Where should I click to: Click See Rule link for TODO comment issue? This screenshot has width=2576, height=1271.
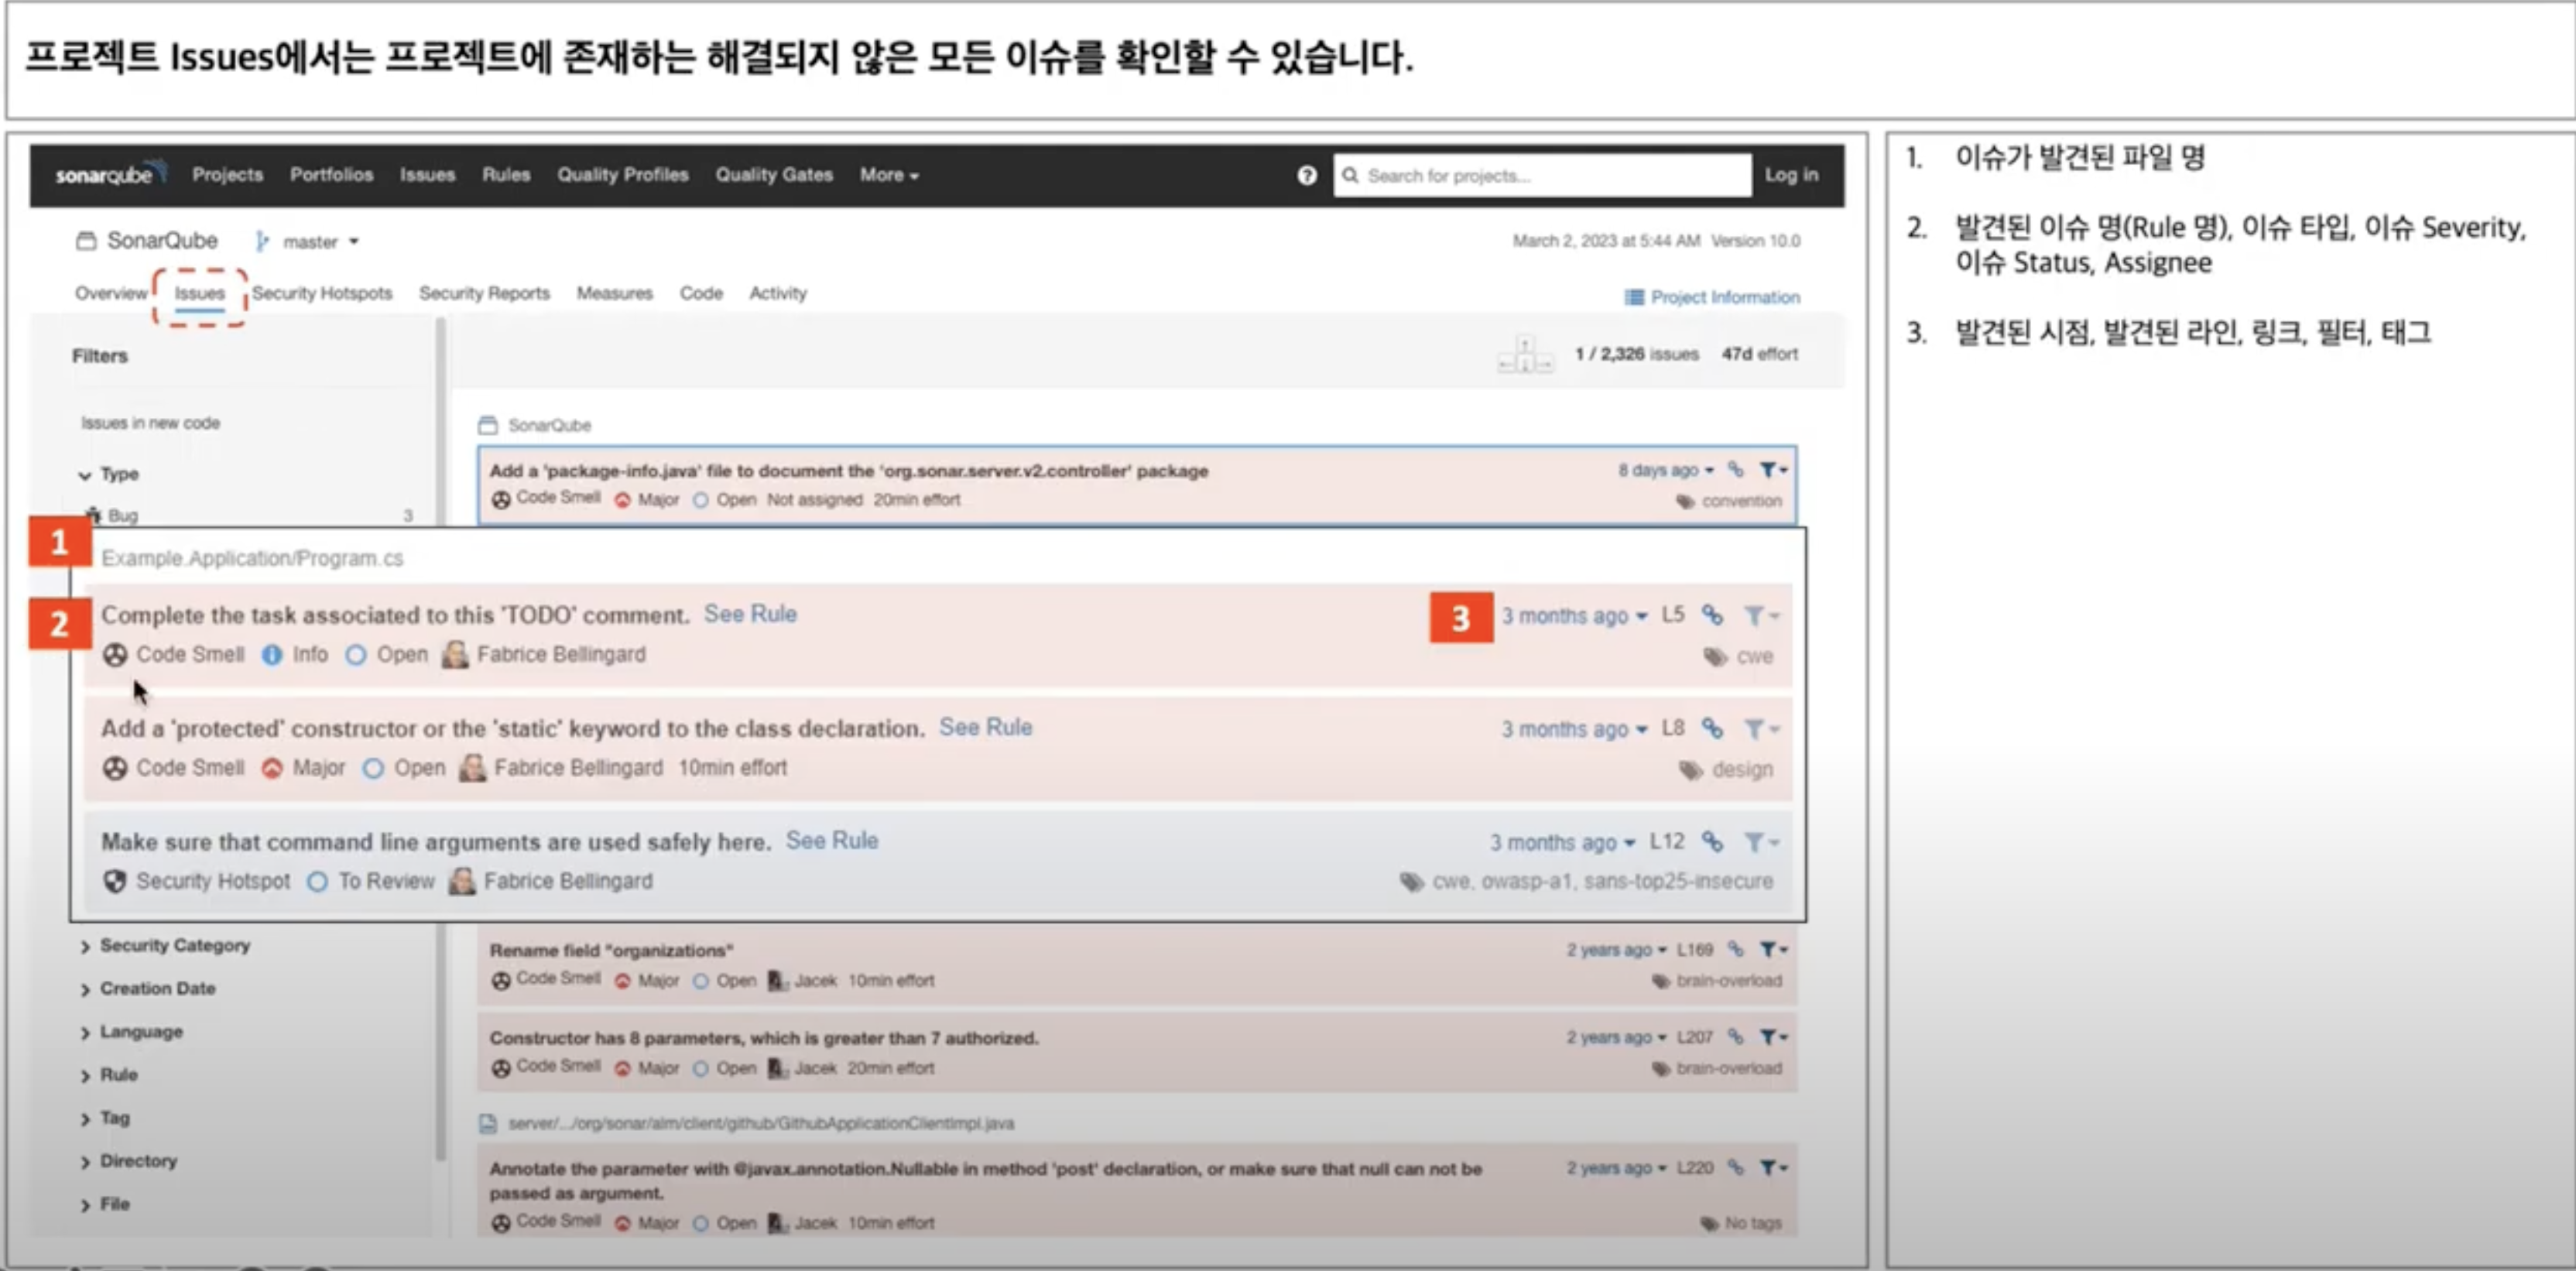[750, 614]
